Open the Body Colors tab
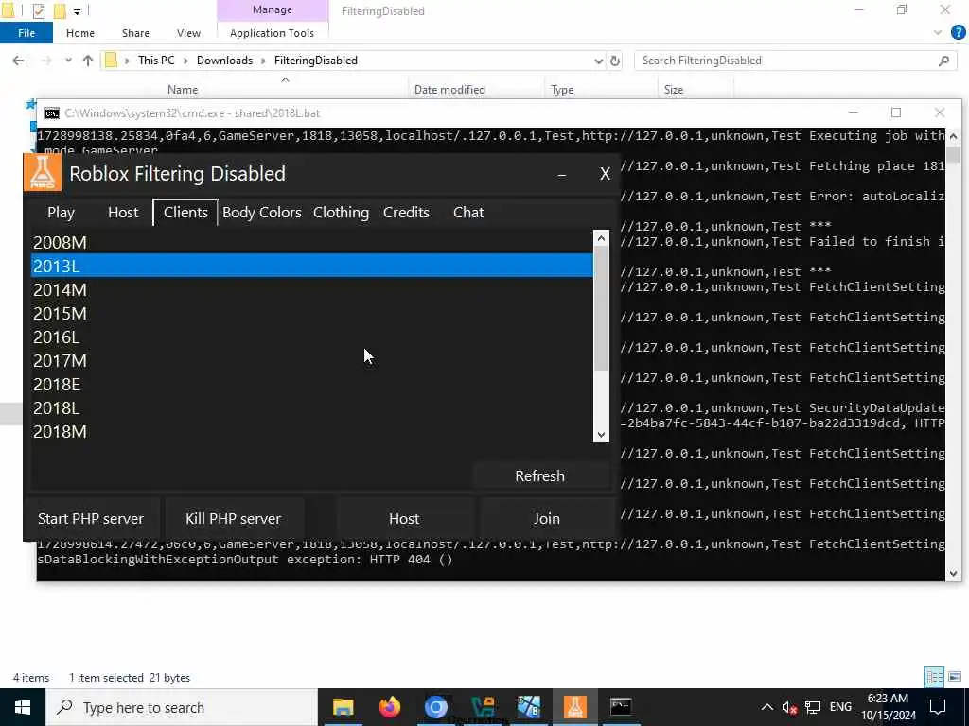The height and width of the screenshot is (726, 969). tap(262, 213)
